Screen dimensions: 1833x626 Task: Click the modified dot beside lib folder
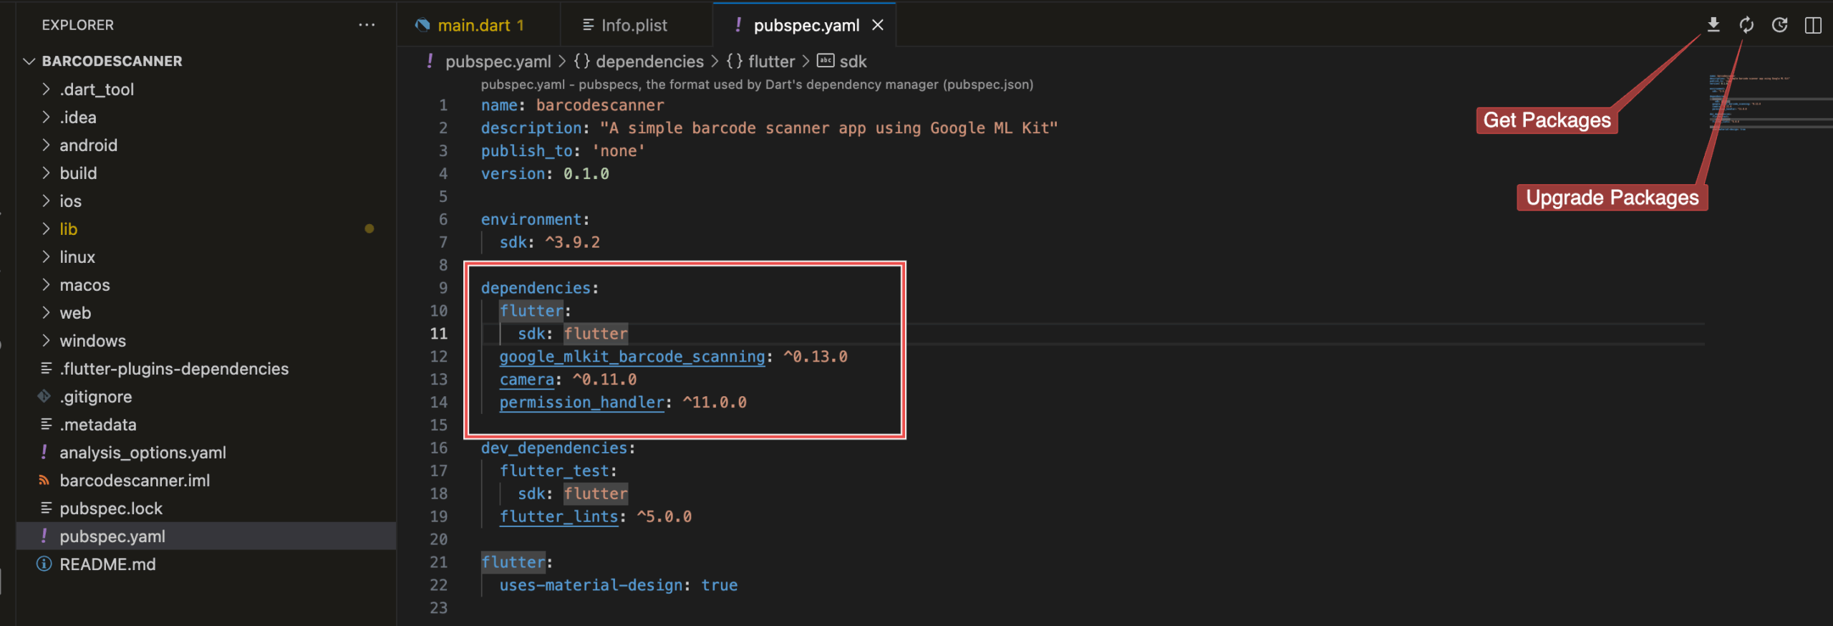(x=369, y=228)
